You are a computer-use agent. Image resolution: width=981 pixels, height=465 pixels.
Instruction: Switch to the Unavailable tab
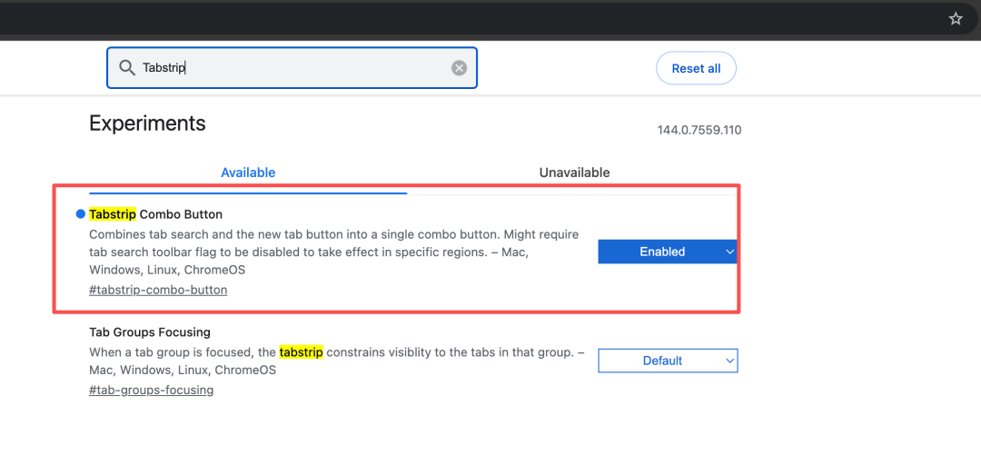click(574, 173)
